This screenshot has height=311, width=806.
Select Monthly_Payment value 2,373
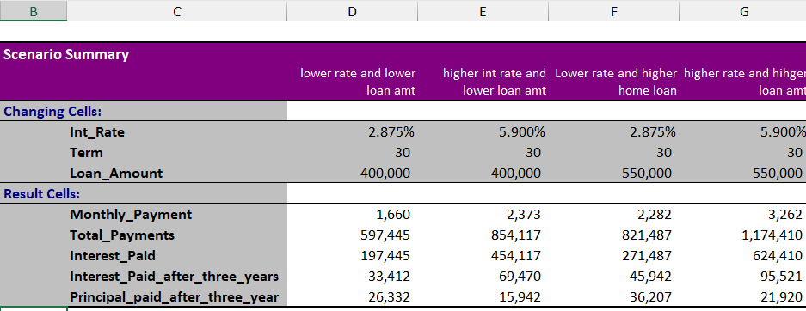click(x=524, y=215)
